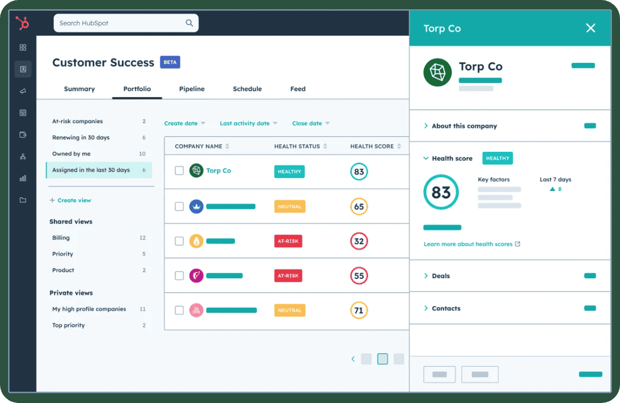Click the large Torp Co logo in side panel
Viewport: 620px width, 403px height.
pyautogui.click(x=437, y=73)
